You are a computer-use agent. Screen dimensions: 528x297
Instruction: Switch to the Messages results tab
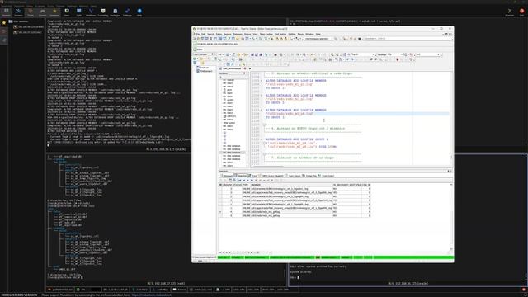point(226,176)
